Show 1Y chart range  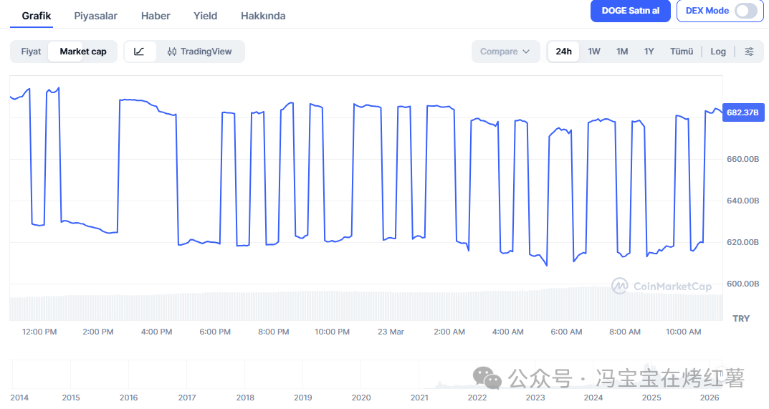(649, 52)
